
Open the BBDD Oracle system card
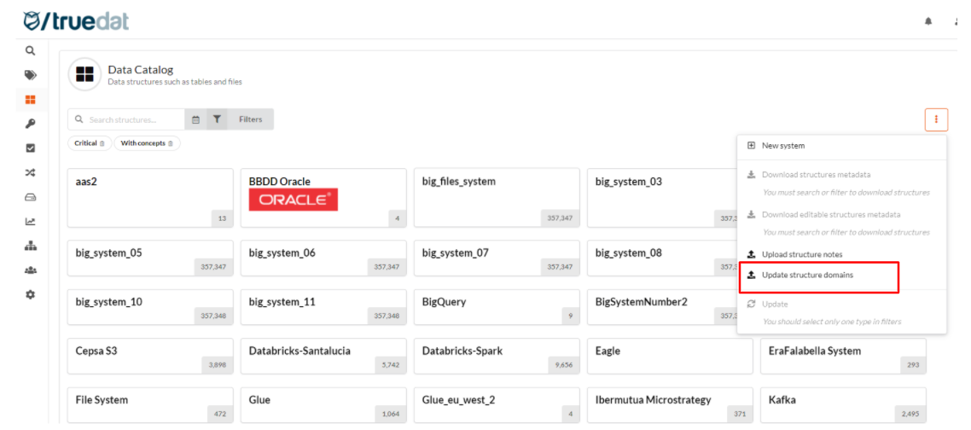click(323, 198)
